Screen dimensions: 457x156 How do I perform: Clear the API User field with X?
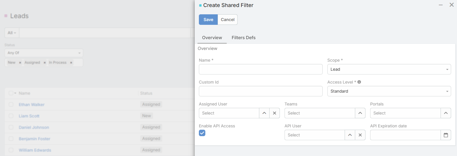(360, 135)
